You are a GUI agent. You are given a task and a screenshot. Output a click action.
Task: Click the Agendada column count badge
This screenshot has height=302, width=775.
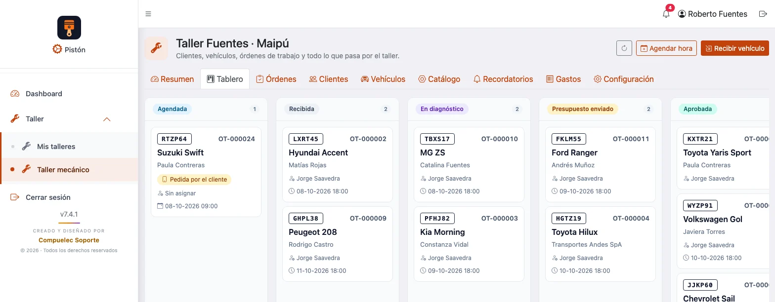(255, 109)
